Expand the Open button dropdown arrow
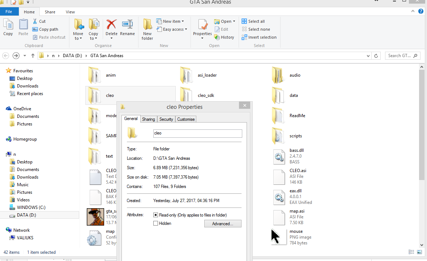Image resolution: width=427 pixels, height=261 pixels. 234,21
